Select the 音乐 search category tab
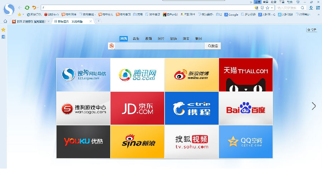Image resolution: width=322 pixels, height=175 pixels. pos(136,39)
